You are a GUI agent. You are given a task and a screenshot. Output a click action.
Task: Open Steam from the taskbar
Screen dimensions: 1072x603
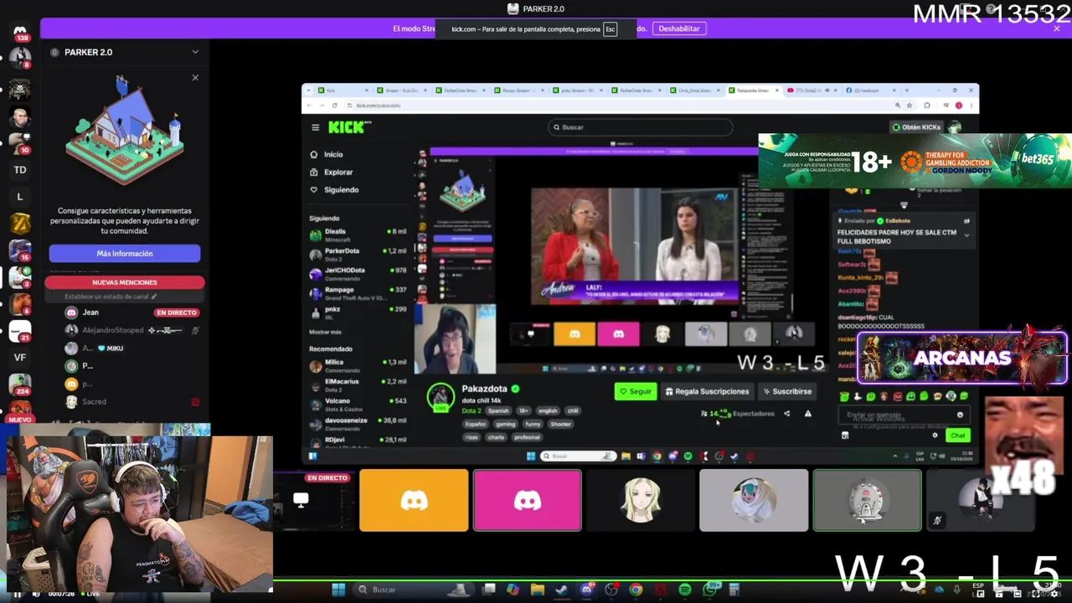[x=562, y=590]
